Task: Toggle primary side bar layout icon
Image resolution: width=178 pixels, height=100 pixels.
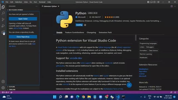Action: tap(149, 2)
